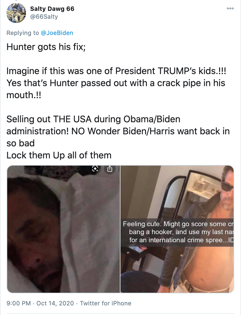Open the tweet's three-dot more options menu
Viewport: 242px width, 315px height.
click(x=230, y=8)
